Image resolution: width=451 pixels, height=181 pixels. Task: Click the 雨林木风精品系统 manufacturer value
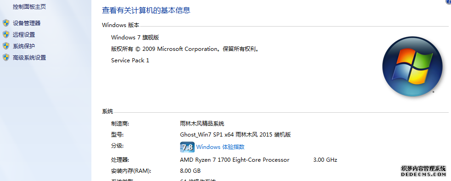202,124
